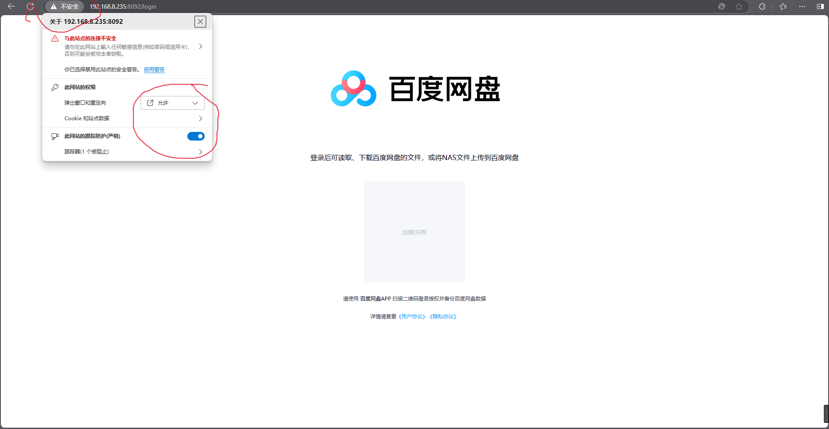Click the 启用警告 link
Screen dimensions: 829x429
(x=154, y=70)
